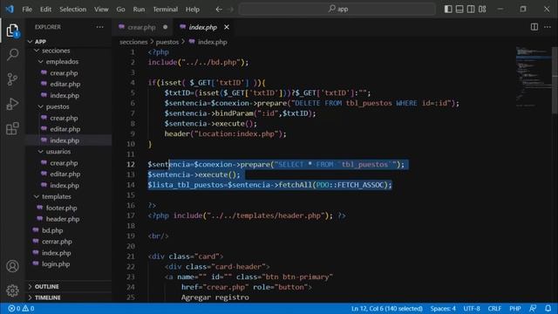Click the feedback icon in status bar
Viewport: 558px width, 314px height.
click(x=533, y=308)
